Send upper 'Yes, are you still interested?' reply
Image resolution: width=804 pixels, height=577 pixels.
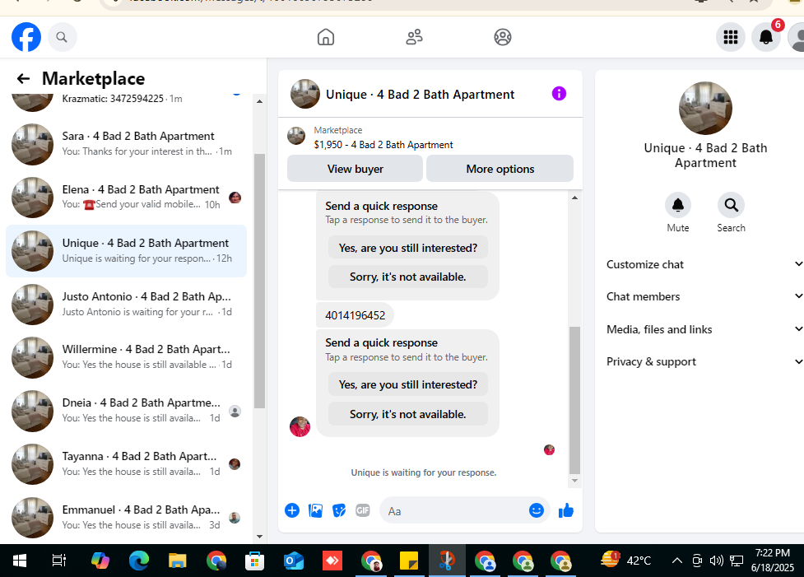pyautogui.click(x=407, y=248)
